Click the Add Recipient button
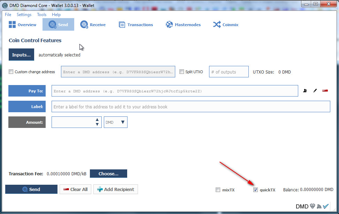The image size is (339, 214). tap(116, 189)
